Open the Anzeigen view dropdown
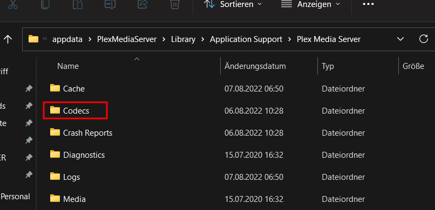The width and height of the screenshot is (435, 210). [x=310, y=4]
